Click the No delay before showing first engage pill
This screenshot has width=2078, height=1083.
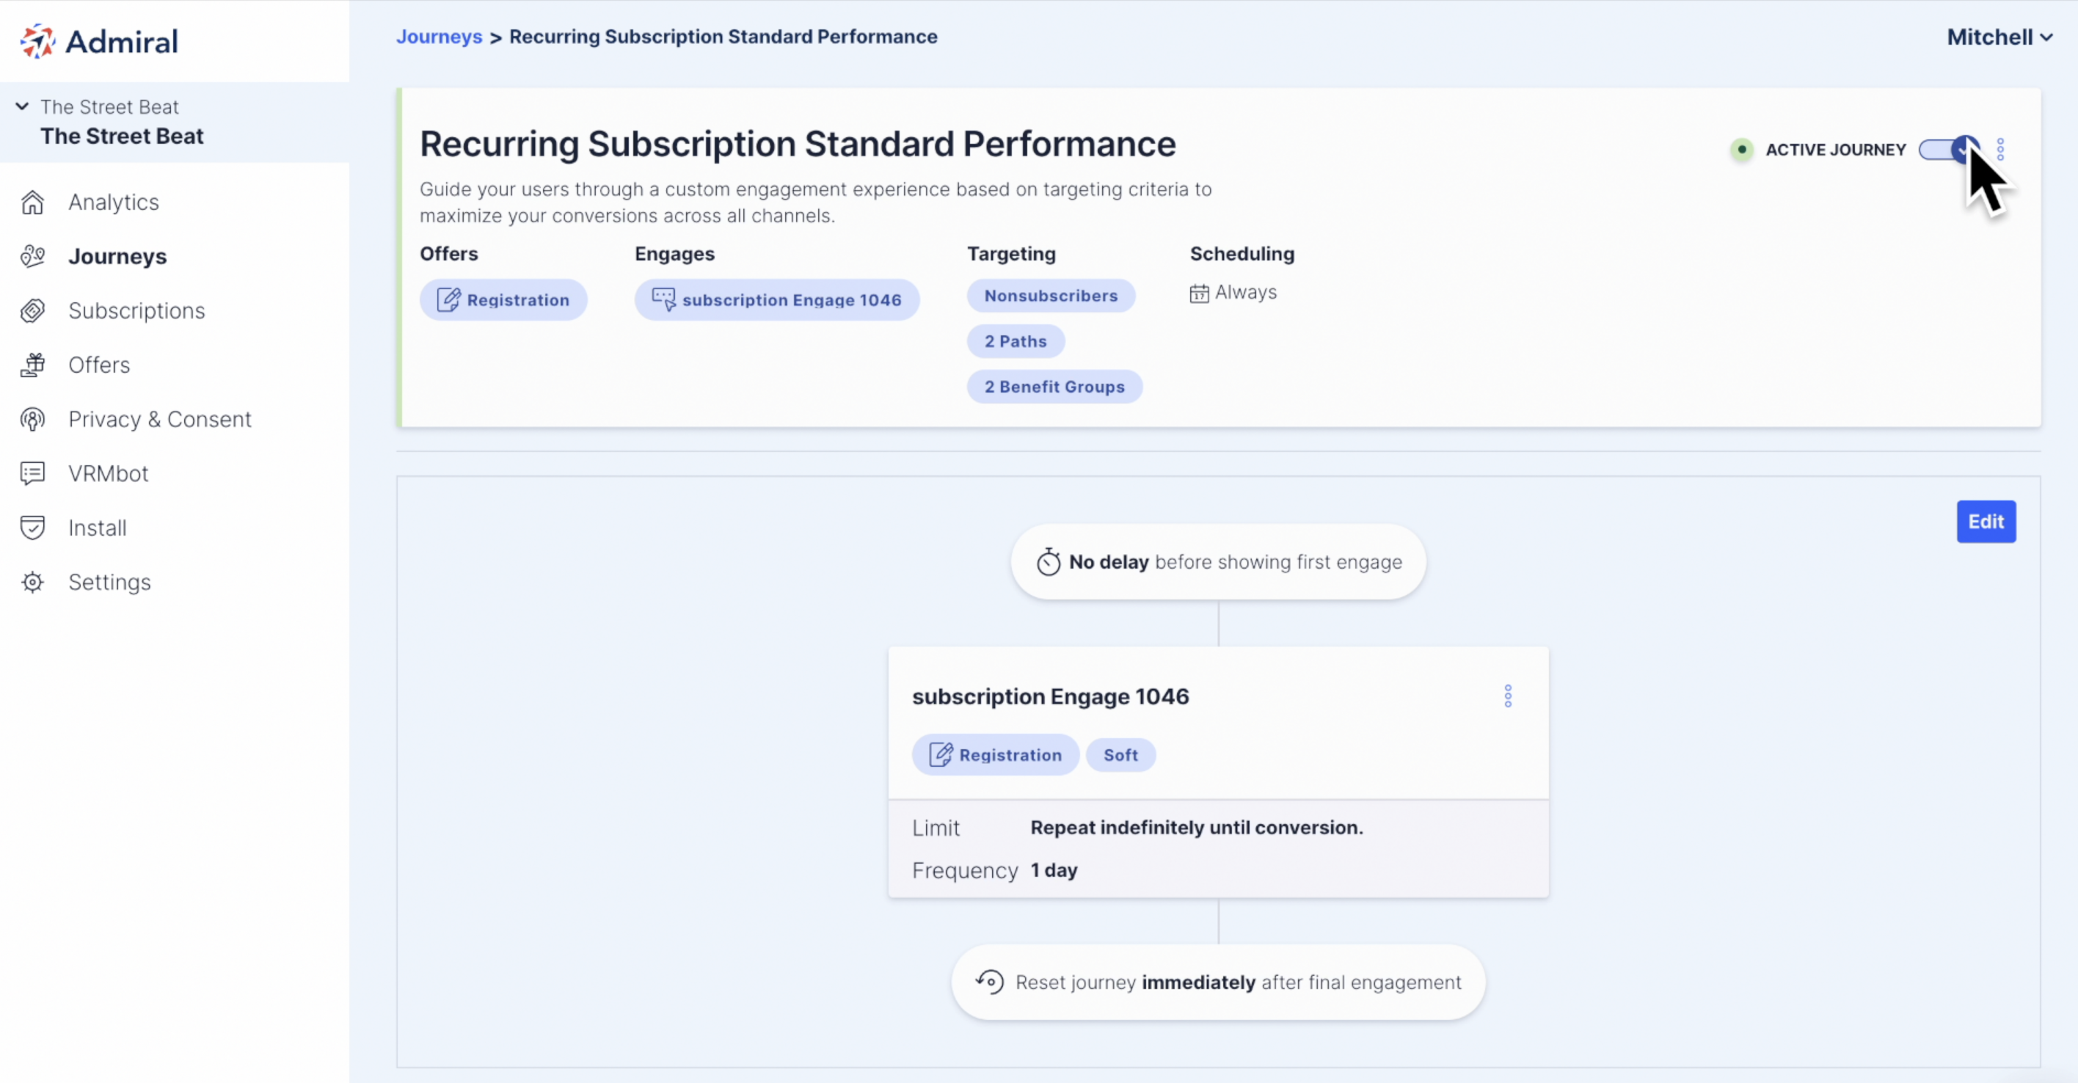tap(1218, 562)
